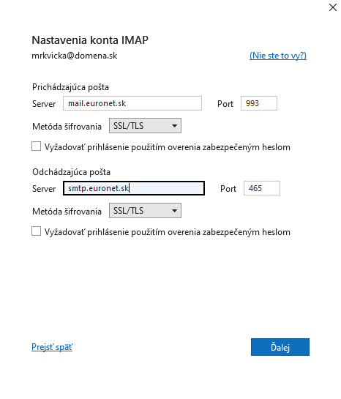Screen dimensions: 341x399
Task: Click the arrow on the outgoing SSL/TLS combo box
Action: [174, 210]
